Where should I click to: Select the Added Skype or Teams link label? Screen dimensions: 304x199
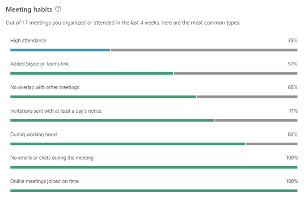point(39,64)
